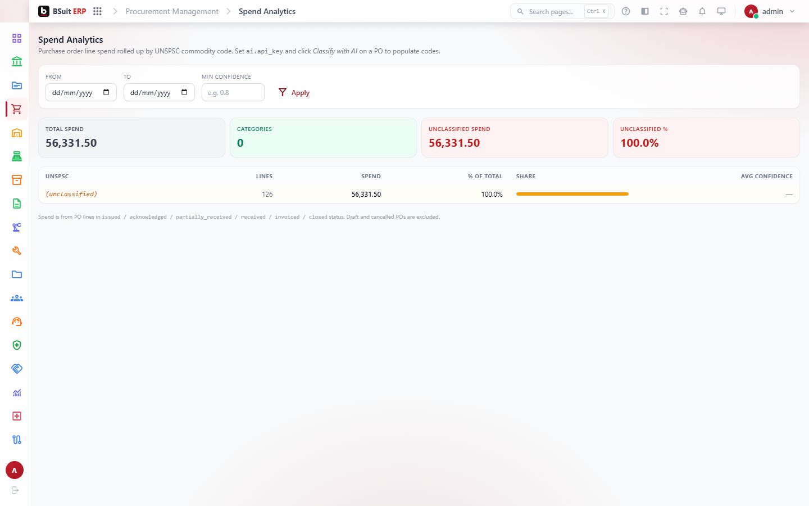809x506 pixels.
Task: Open the robot arm manufacturing icon
Action: point(17,227)
